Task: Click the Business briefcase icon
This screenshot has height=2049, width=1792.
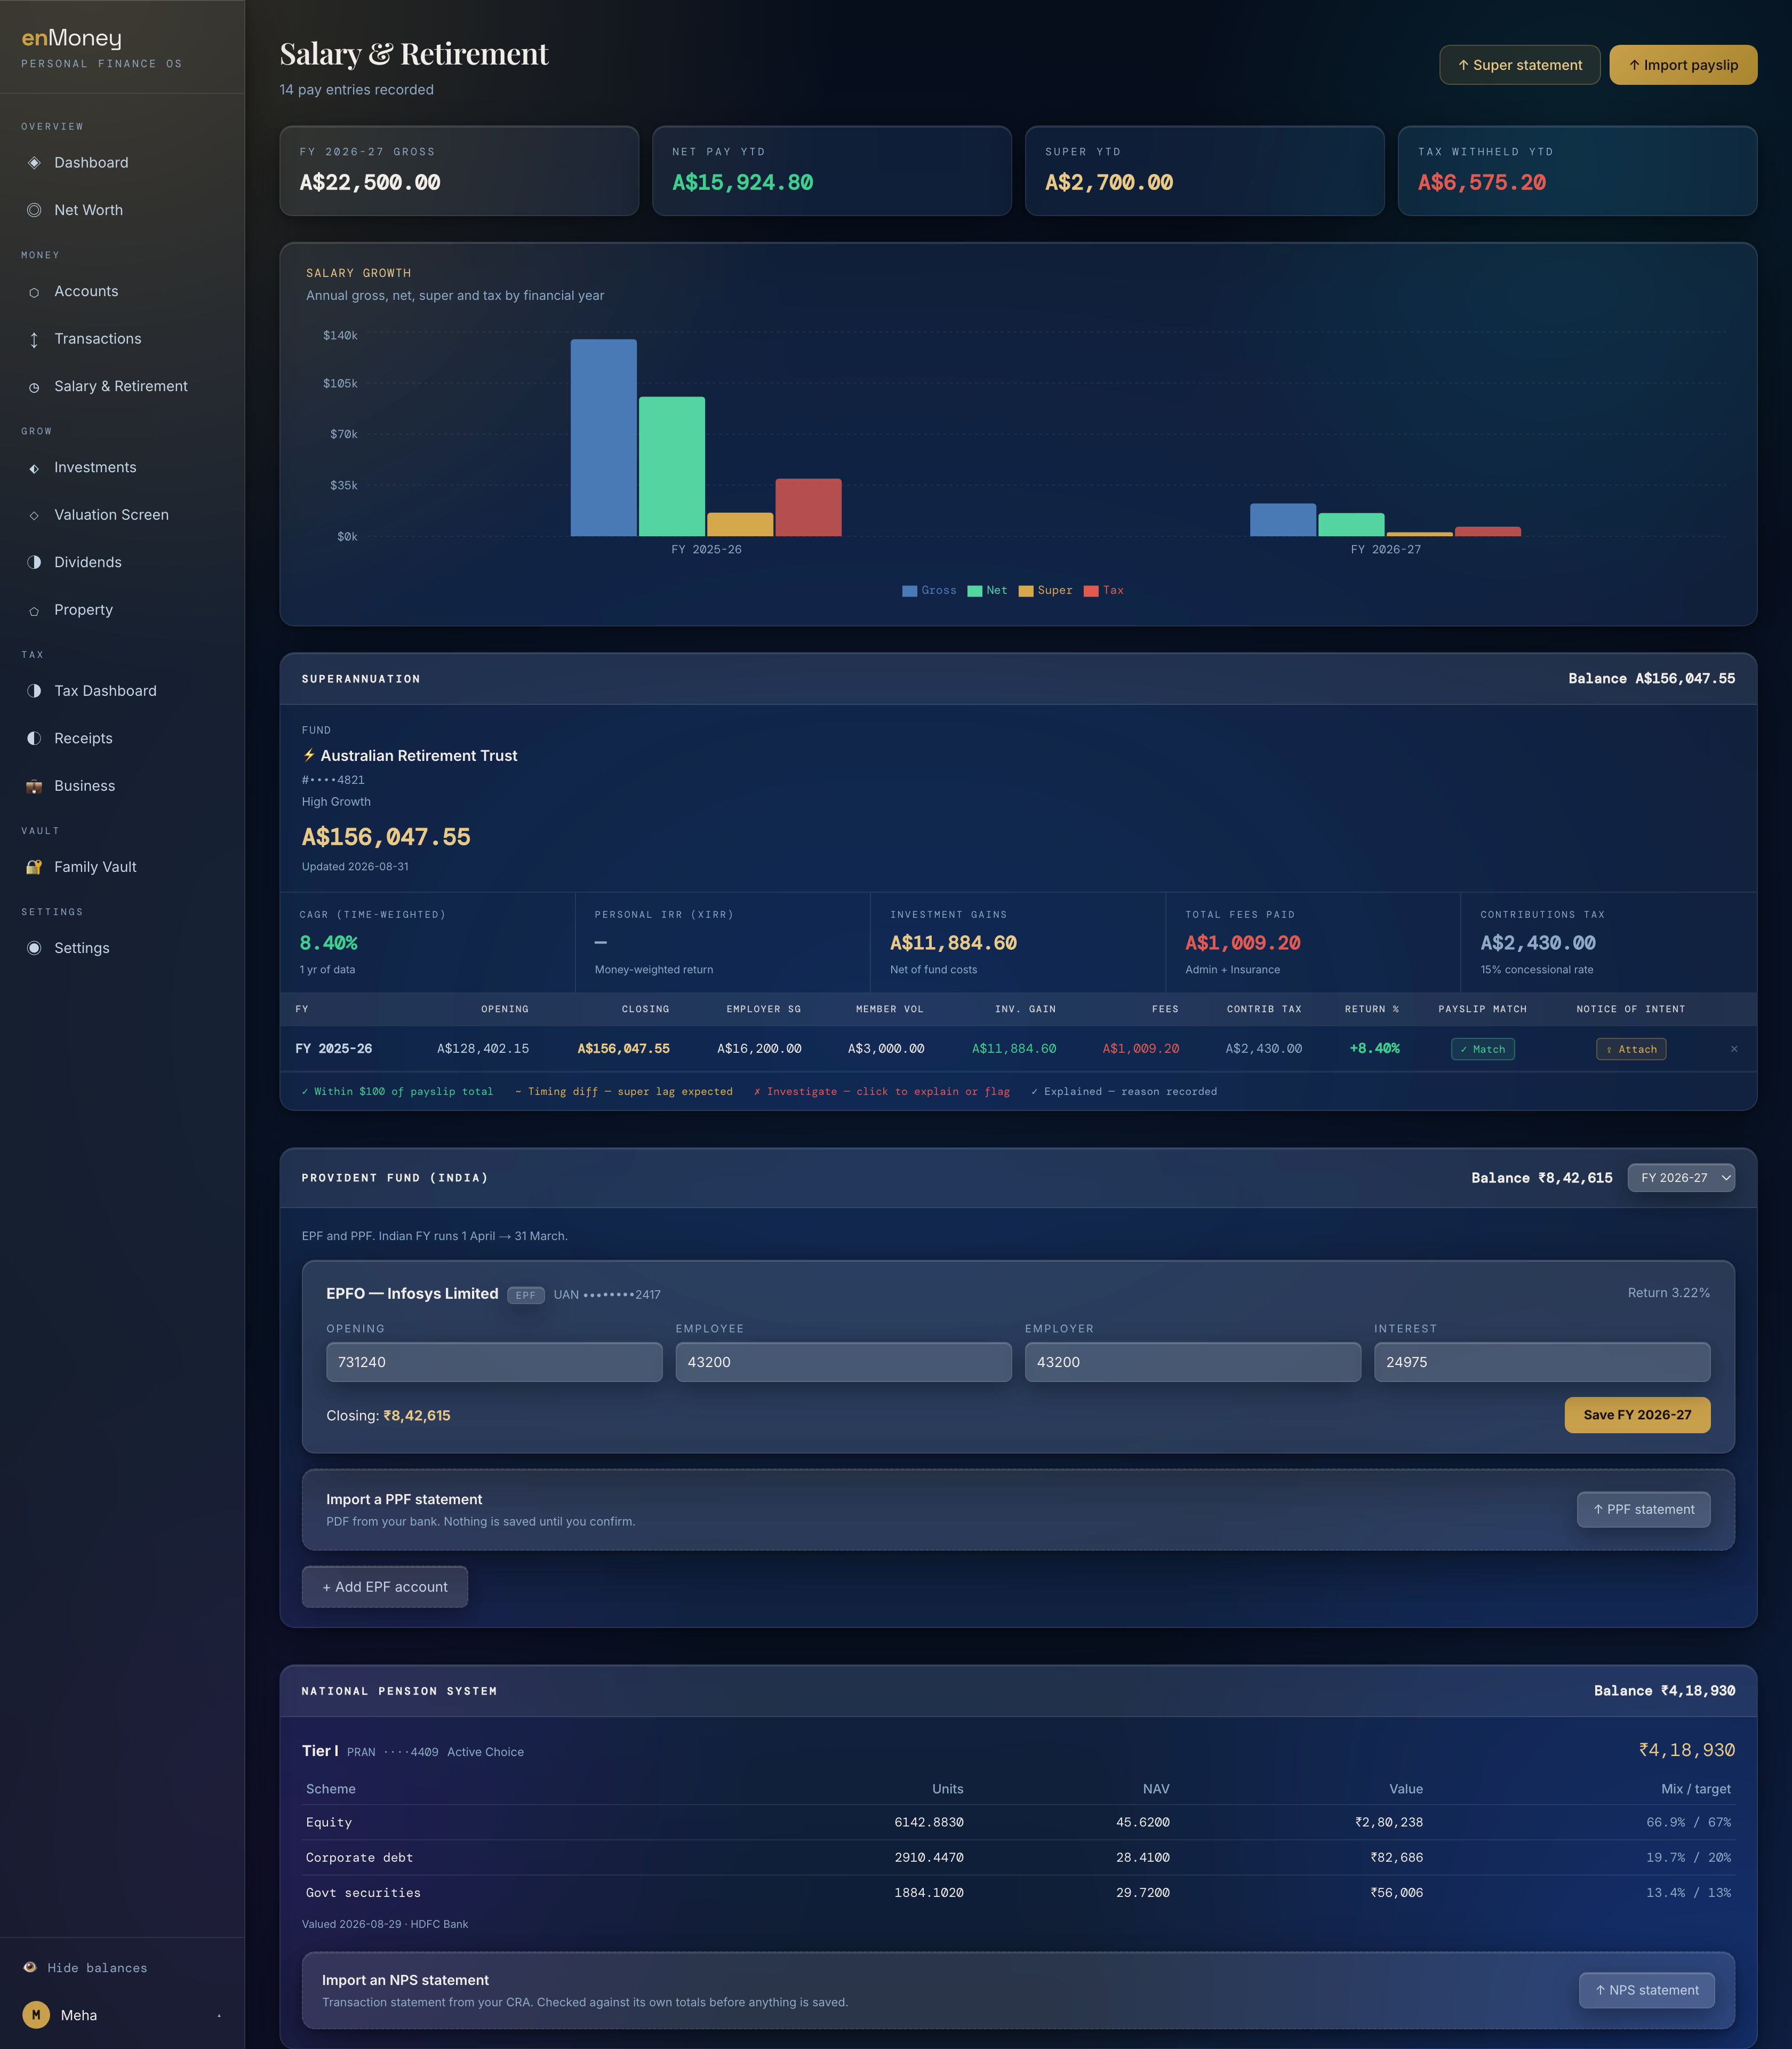Action: click(34, 787)
